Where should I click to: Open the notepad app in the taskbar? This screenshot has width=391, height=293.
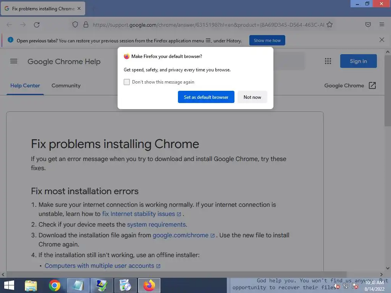(x=78, y=285)
